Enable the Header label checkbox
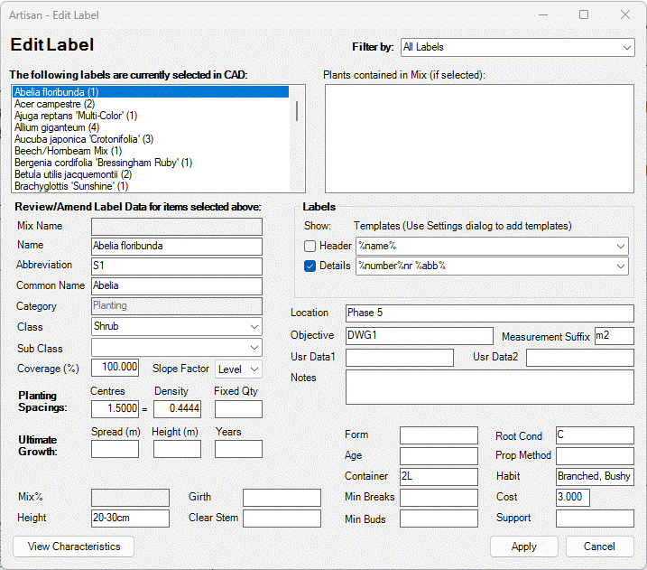Viewport: 647px width, 570px height. pos(310,246)
